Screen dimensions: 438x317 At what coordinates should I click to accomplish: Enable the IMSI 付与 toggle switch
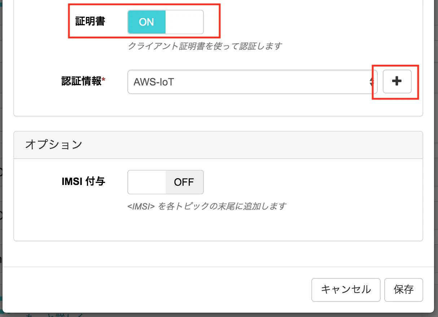[x=165, y=182]
